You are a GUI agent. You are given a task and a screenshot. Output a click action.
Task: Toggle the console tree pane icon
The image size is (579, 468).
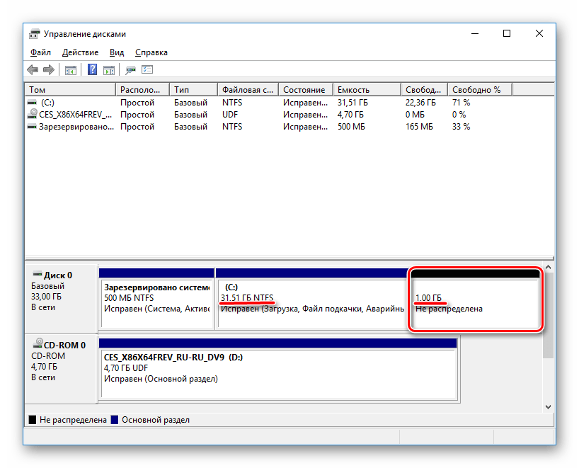tap(71, 69)
